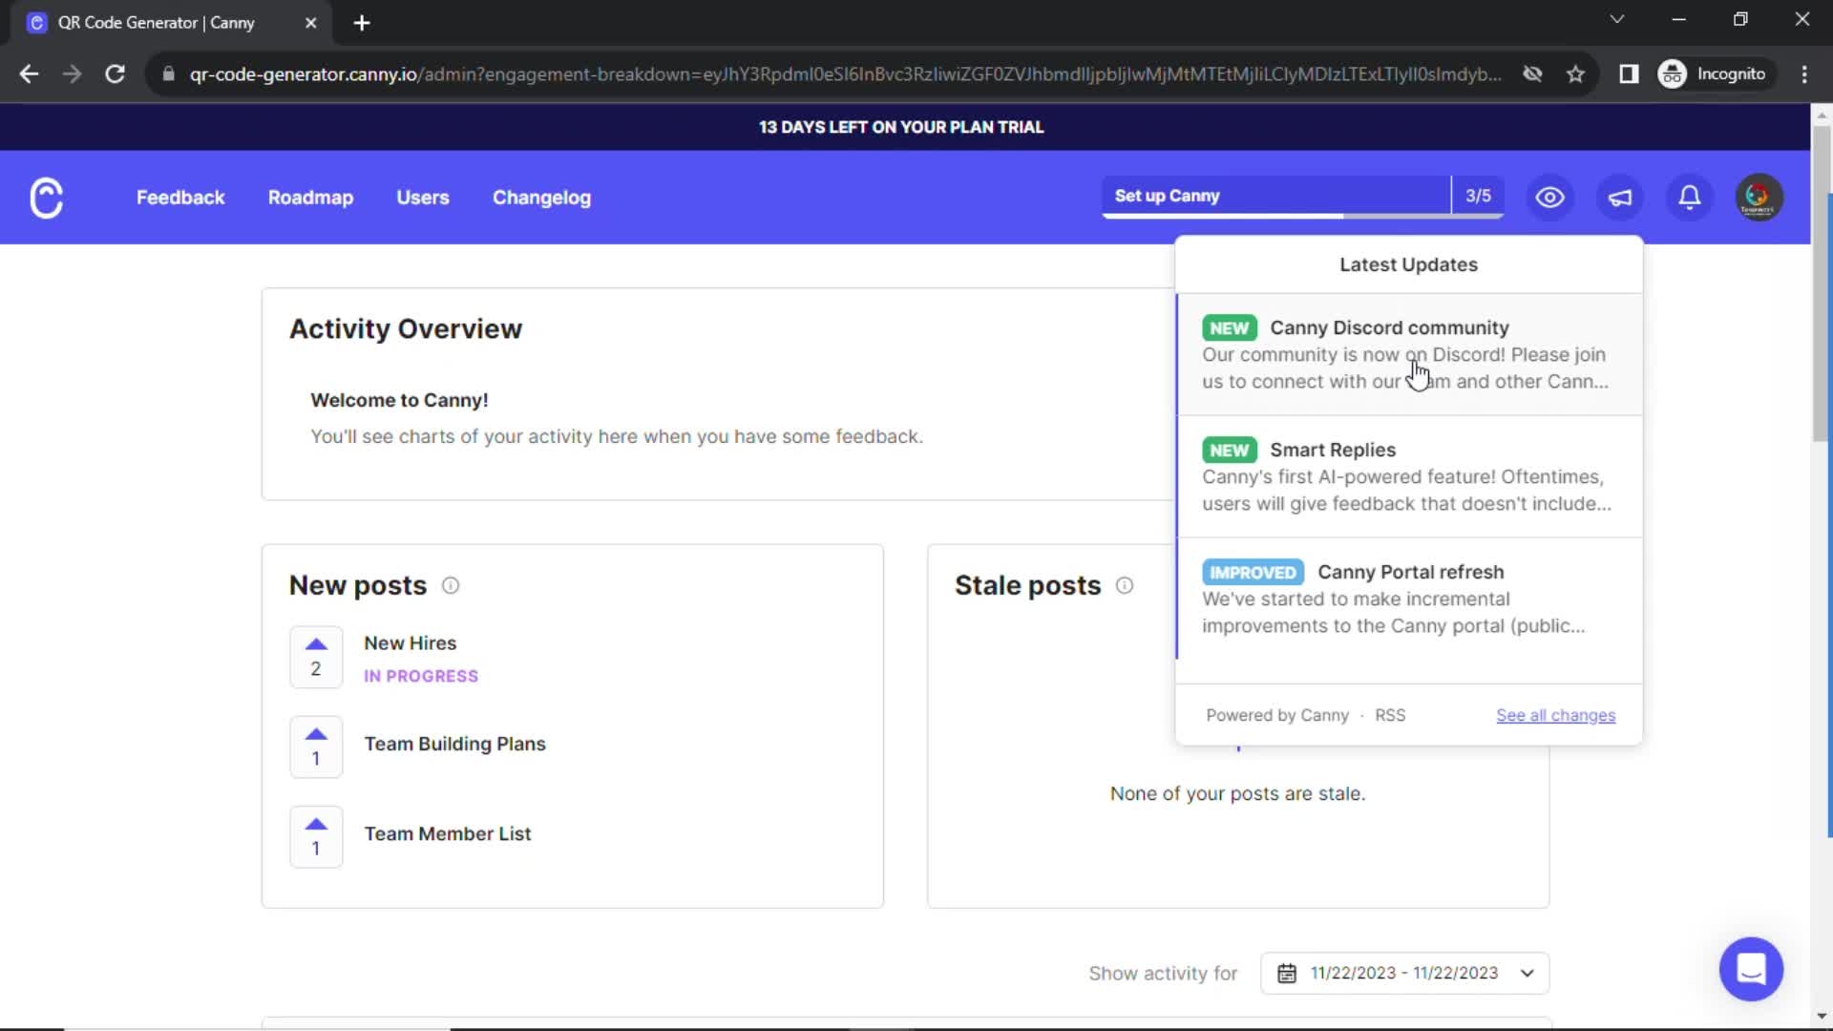
Task: Open the Feedback menu tab
Action: (x=180, y=198)
